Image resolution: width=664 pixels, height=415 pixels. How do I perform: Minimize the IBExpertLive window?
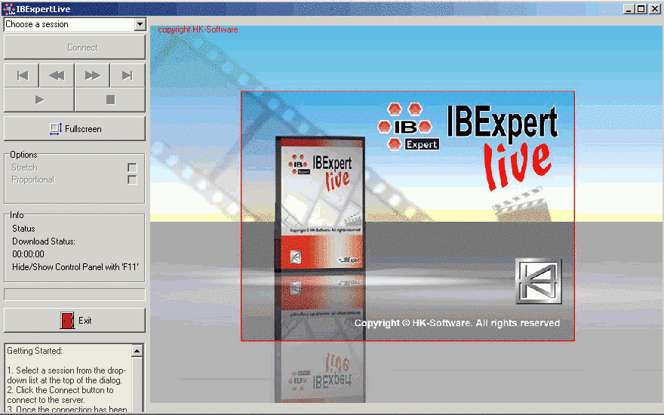(x=629, y=9)
